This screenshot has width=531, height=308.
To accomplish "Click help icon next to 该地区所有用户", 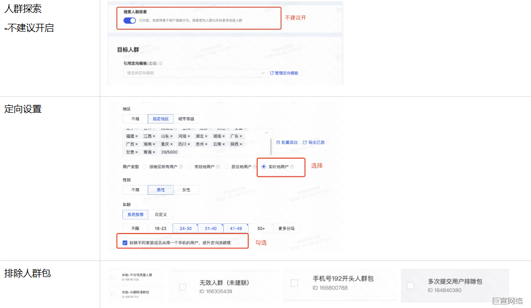I will 181,167.
